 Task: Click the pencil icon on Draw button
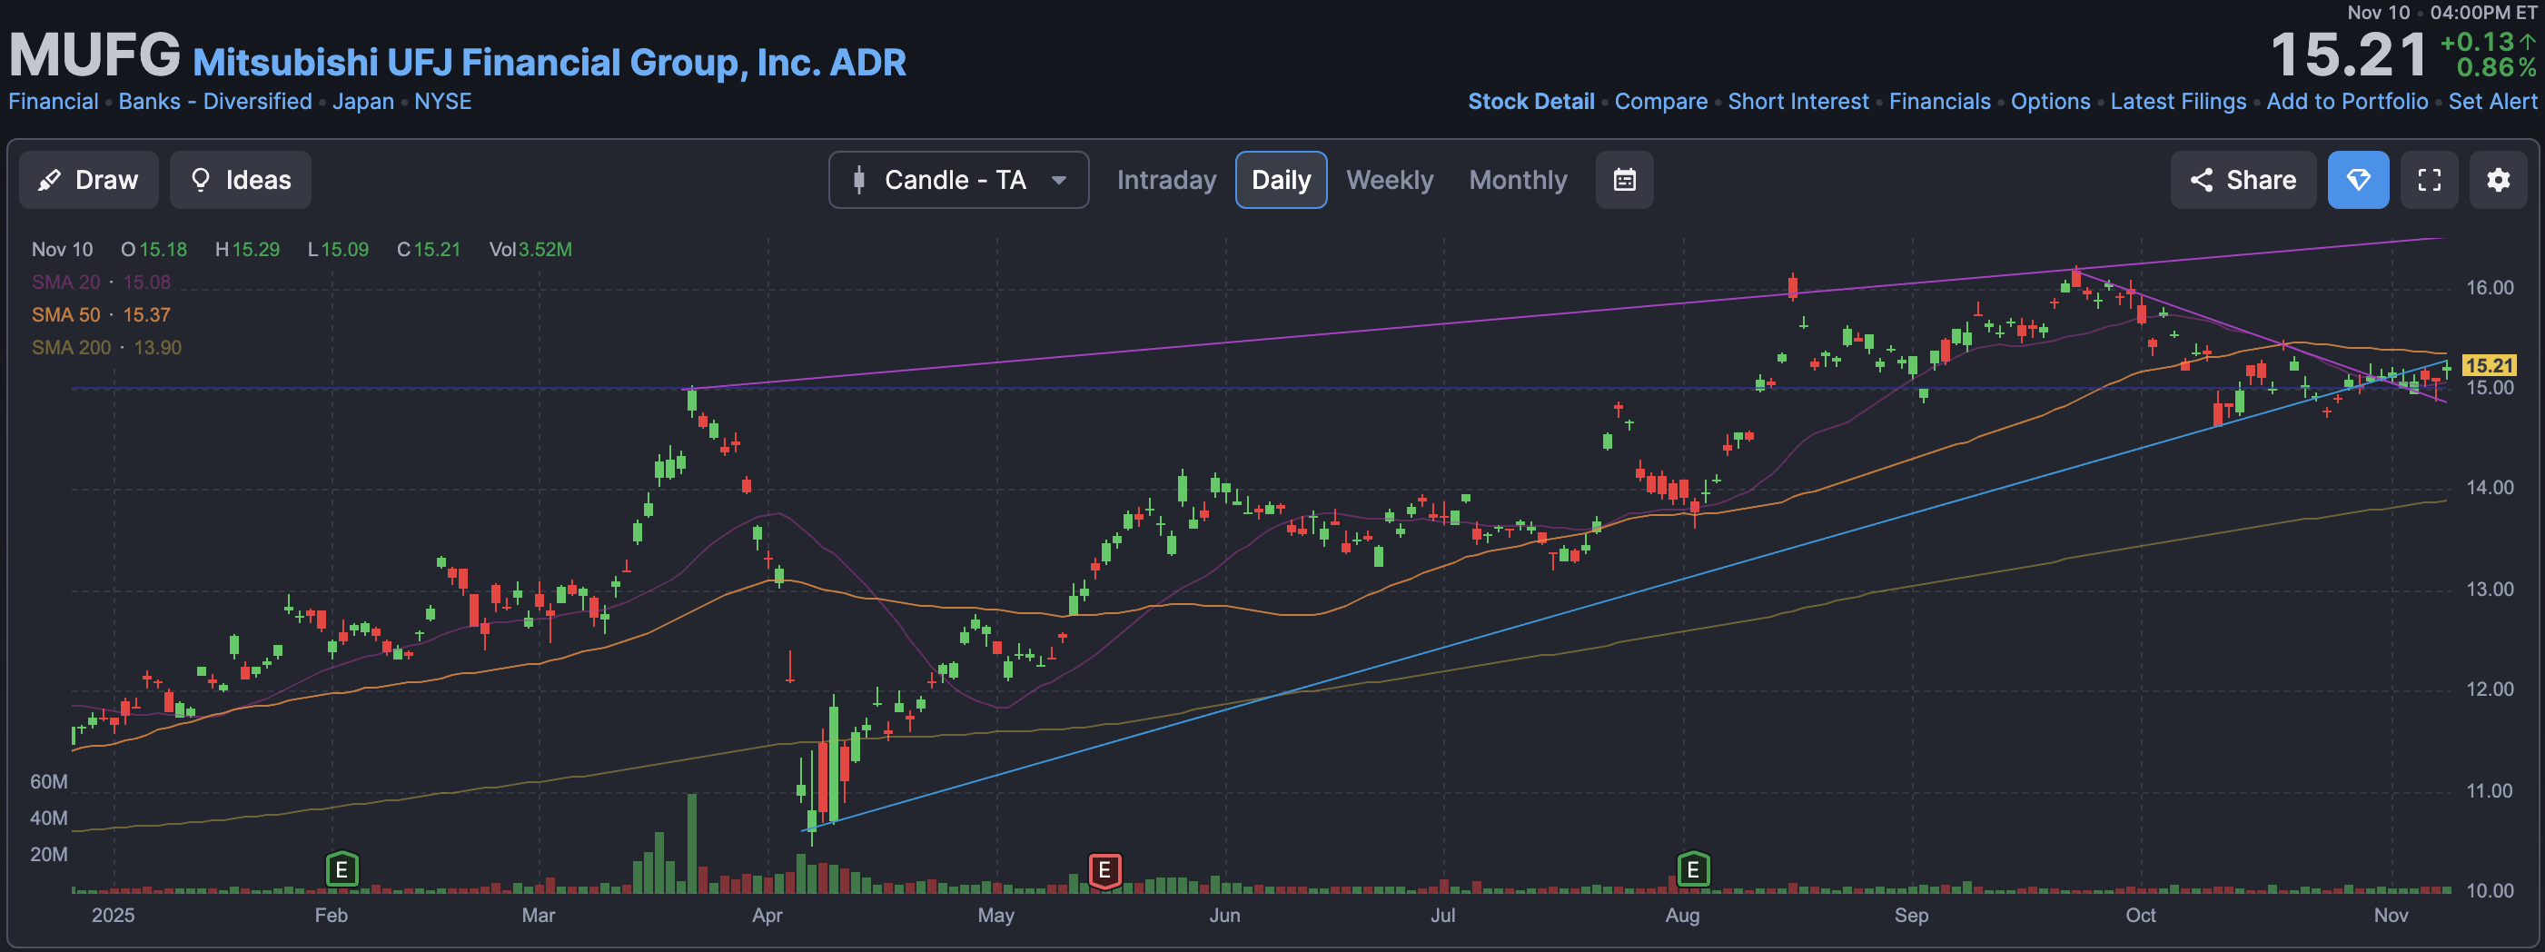(48, 180)
